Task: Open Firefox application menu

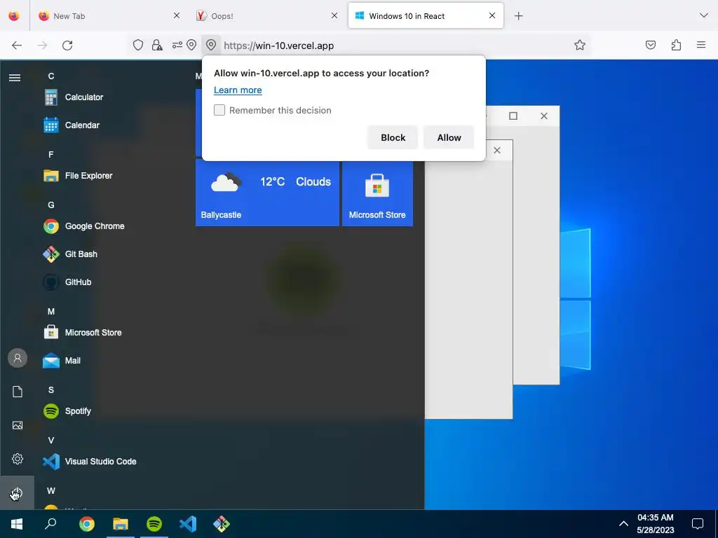Action: tap(701, 45)
